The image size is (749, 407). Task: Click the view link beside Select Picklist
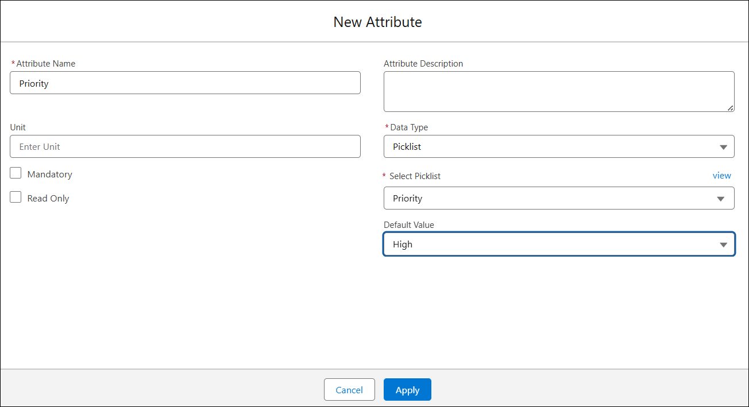pyautogui.click(x=721, y=176)
